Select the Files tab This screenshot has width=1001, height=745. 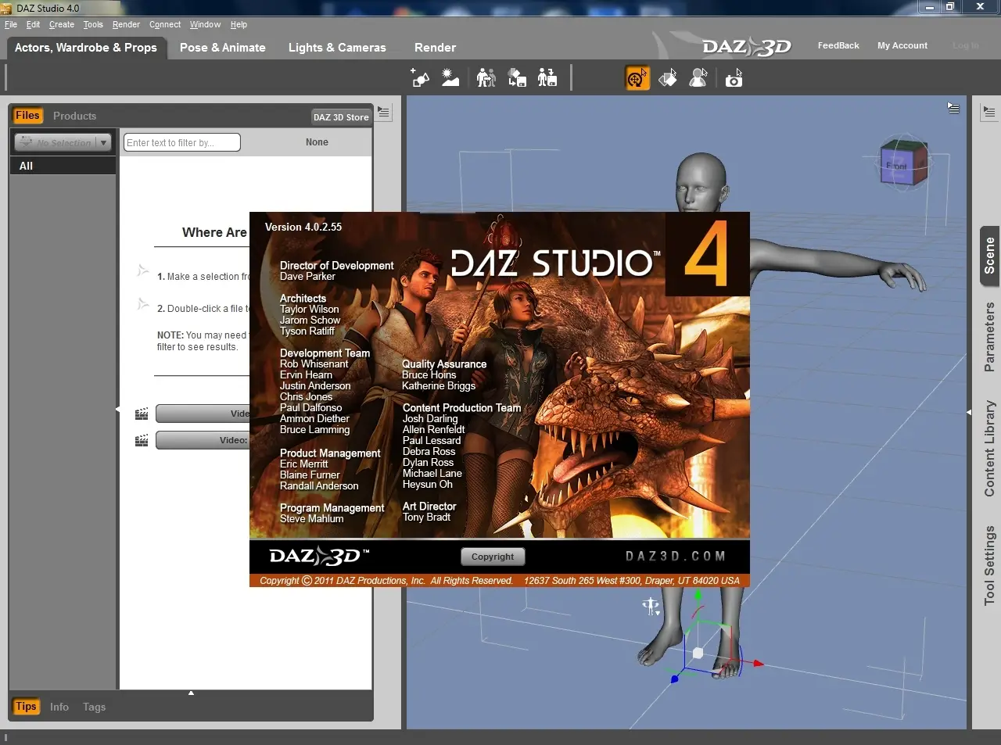pyautogui.click(x=27, y=115)
